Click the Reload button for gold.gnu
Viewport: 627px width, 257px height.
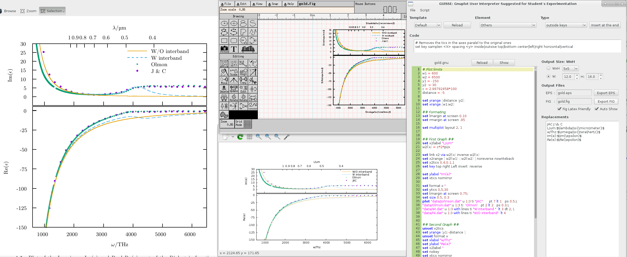pyautogui.click(x=482, y=63)
